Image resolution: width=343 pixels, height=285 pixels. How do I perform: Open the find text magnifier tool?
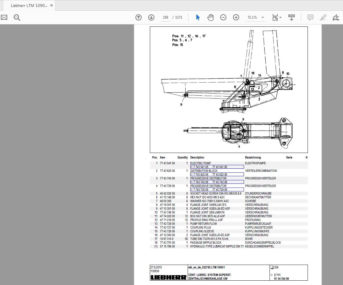click(x=17, y=17)
